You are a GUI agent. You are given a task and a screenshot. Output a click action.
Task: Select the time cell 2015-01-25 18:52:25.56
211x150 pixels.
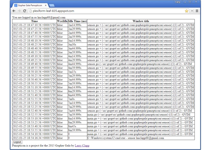34,107
